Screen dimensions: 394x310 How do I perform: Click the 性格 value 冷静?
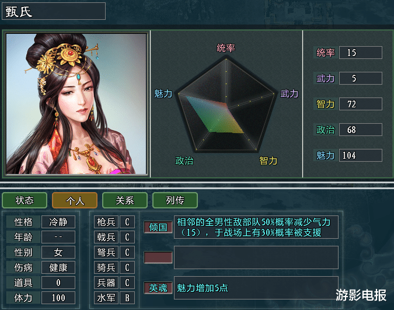[58, 222]
